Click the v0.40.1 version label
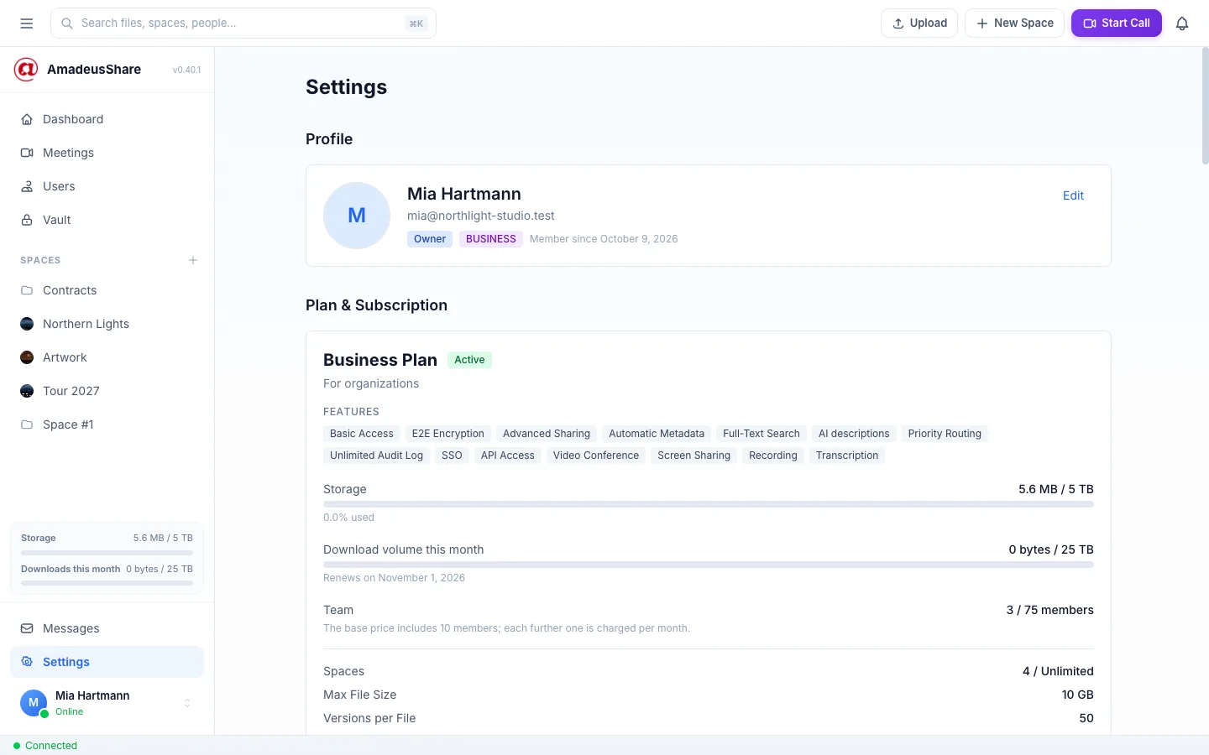Screen dimensions: 1209x755 point(186,70)
